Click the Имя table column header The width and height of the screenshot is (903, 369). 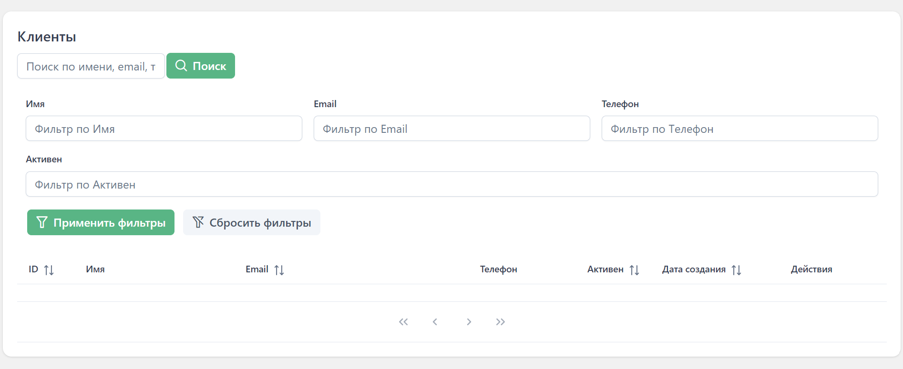click(x=95, y=269)
